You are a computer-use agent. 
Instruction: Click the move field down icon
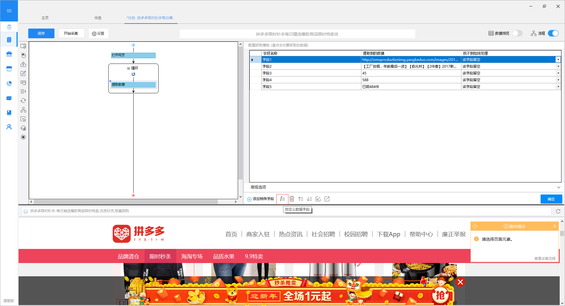tap(309, 199)
